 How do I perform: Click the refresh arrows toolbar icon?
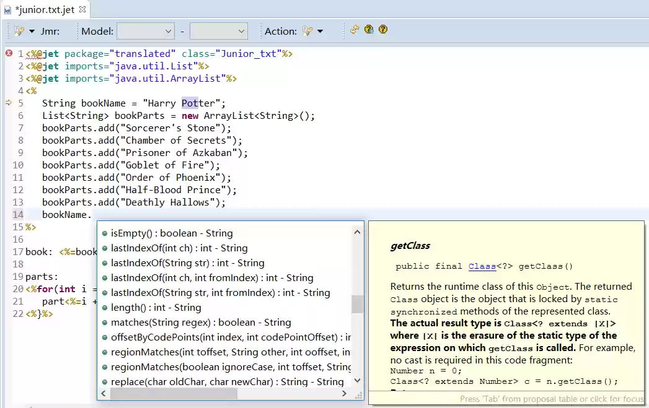[x=355, y=30]
